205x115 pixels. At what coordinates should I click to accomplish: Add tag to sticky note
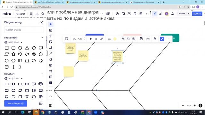pyautogui.click(x=128, y=39)
